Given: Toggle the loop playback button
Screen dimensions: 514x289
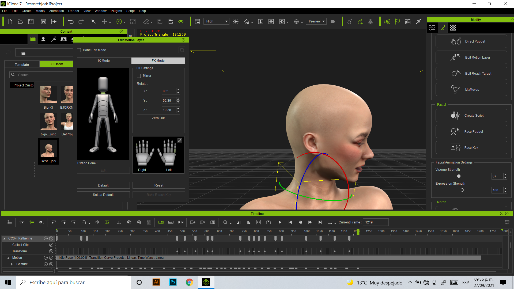Looking at the screenshot, I should click(330, 222).
